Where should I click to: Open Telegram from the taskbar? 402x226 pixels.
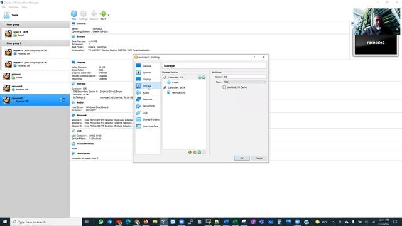pyautogui.click(x=110, y=222)
